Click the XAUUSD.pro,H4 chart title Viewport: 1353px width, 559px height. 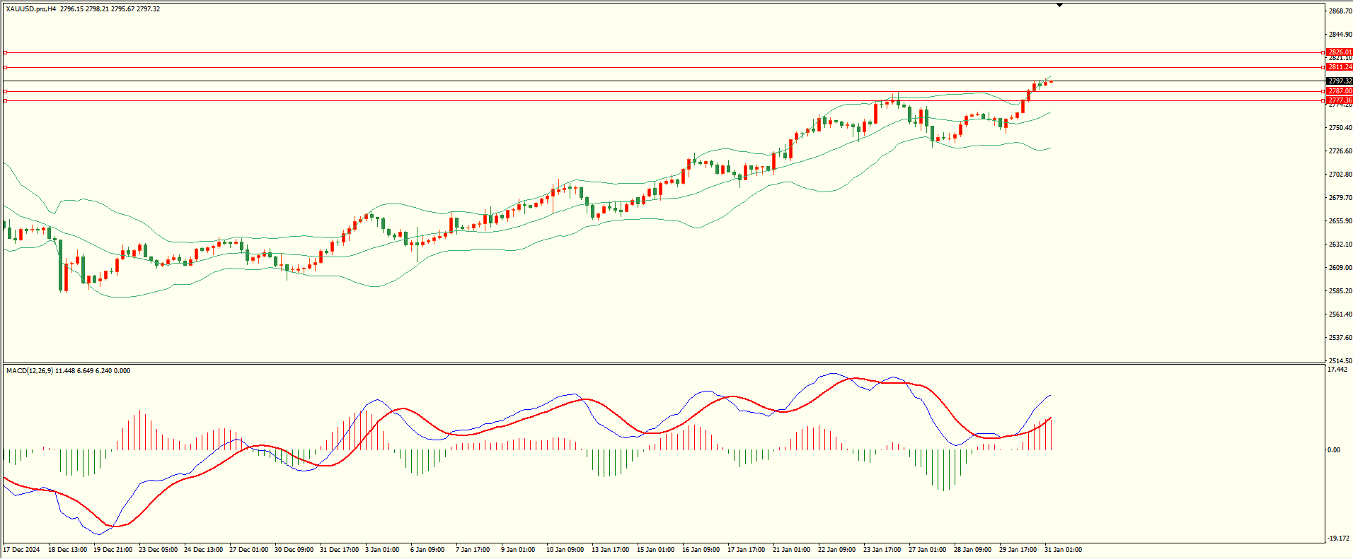click(x=30, y=9)
